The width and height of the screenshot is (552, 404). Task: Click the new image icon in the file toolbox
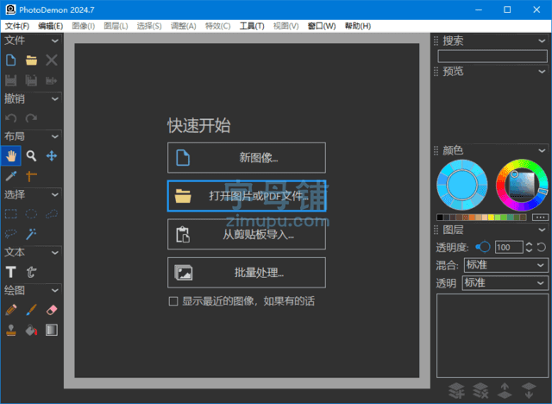coord(11,60)
